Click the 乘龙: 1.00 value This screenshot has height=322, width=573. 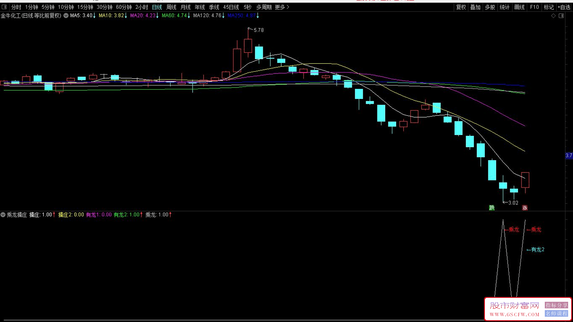coord(159,215)
